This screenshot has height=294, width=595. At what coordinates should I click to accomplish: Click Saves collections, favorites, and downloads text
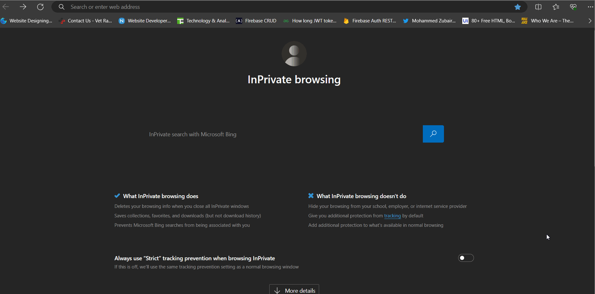(188, 216)
